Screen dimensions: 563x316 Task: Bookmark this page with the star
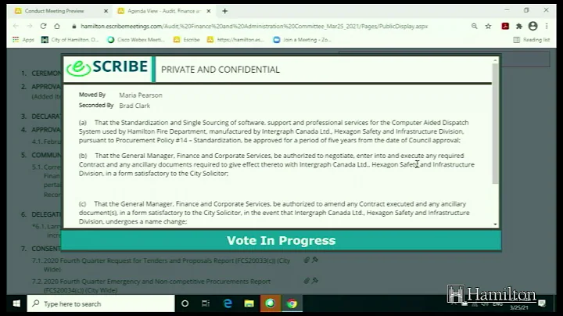click(488, 27)
